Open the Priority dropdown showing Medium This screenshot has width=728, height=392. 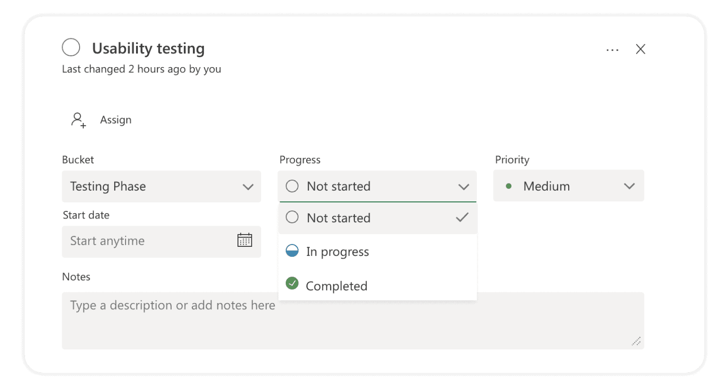(569, 186)
